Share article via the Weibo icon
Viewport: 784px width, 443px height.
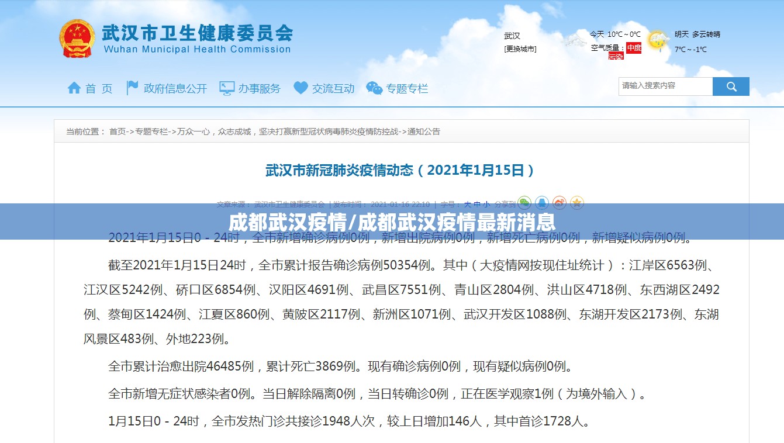[x=559, y=203]
